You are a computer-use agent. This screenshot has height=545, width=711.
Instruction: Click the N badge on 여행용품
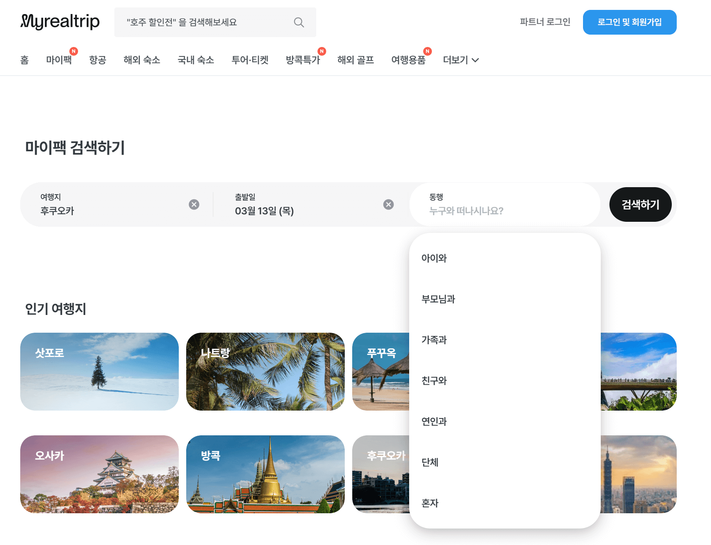tap(428, 51)
